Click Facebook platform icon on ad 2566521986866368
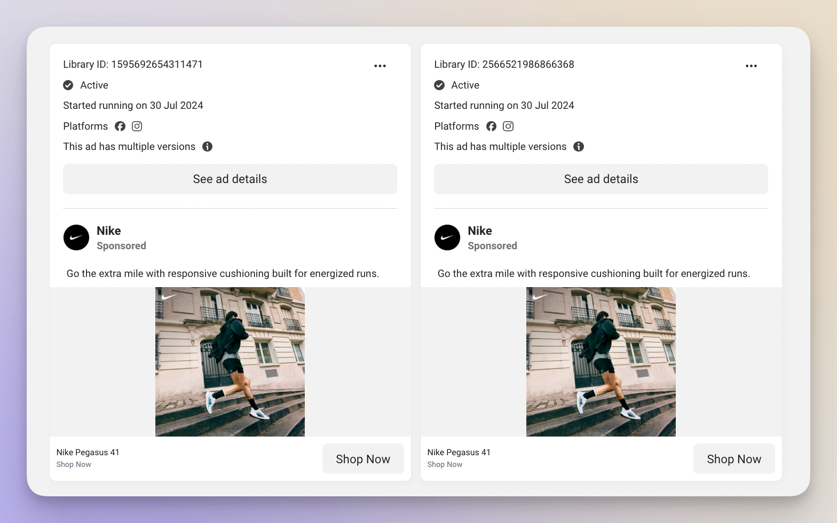 click(491, 126)
